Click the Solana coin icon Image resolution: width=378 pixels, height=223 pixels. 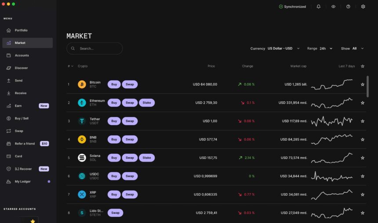82,158
